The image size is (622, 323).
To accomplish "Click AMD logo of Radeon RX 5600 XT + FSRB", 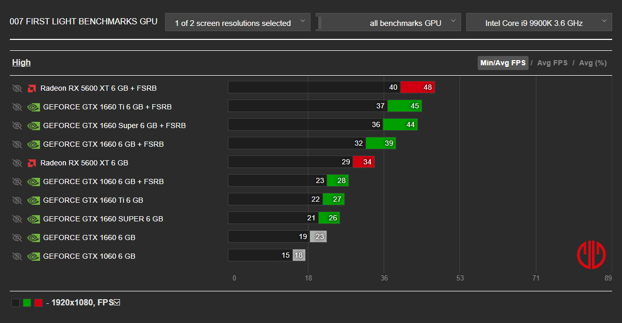I will [x=32, y=88].
